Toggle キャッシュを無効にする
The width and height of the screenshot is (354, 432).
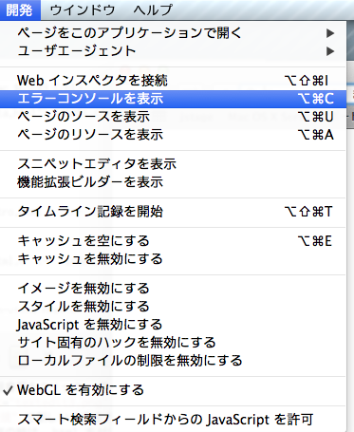[x=173, y=259]
